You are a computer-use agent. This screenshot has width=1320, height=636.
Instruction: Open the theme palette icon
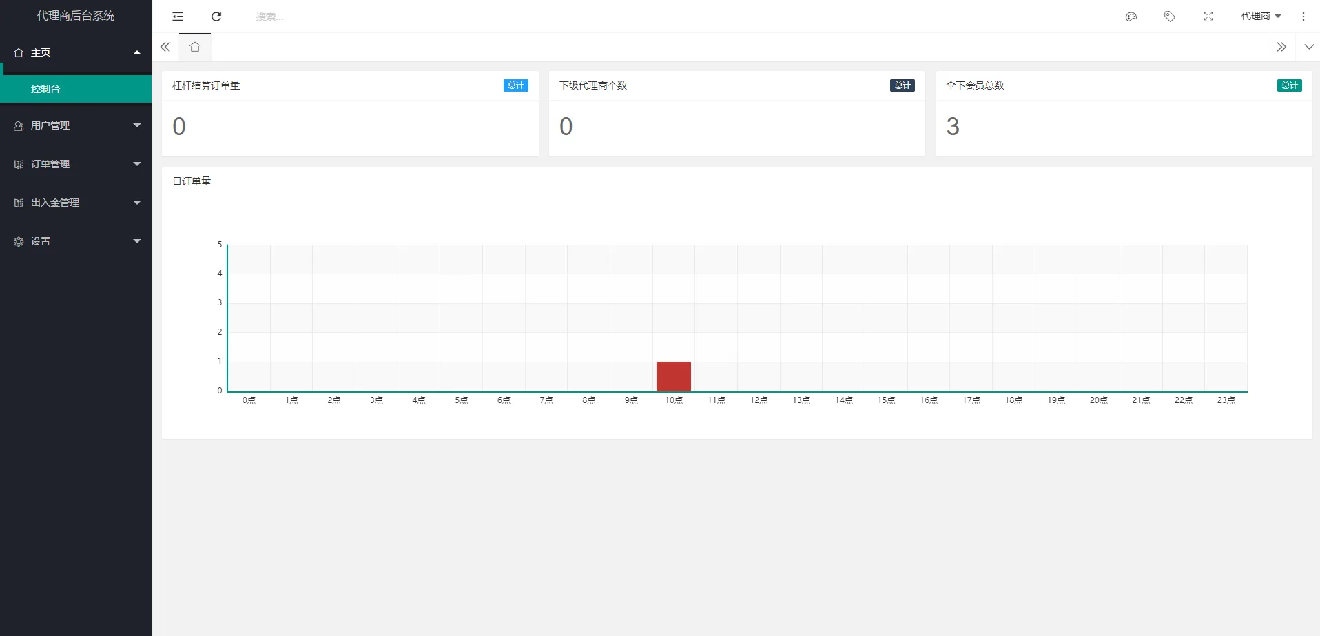tap(1131, 17)
